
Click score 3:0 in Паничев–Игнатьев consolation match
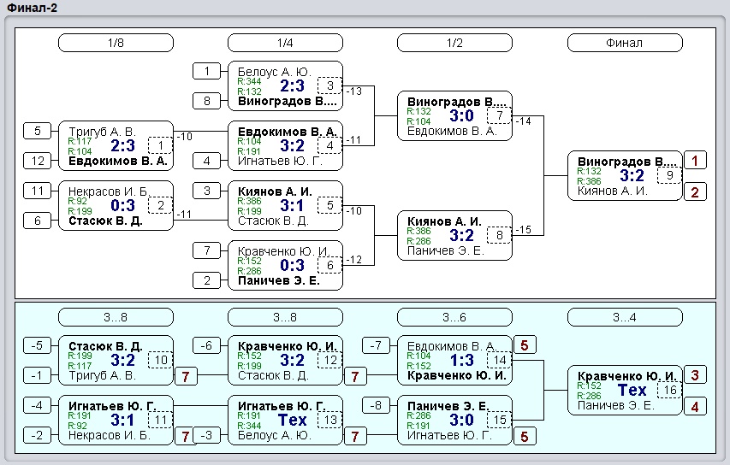tap(462, 420)
